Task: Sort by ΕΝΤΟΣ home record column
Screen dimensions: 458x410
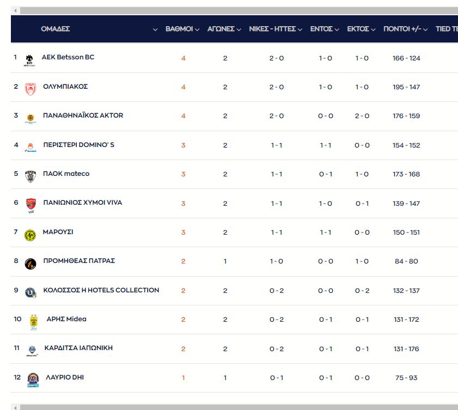Action: (325, 29)
